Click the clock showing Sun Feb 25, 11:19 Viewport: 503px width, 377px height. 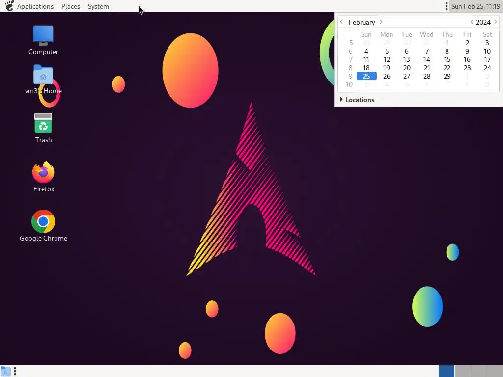(475, 6)
